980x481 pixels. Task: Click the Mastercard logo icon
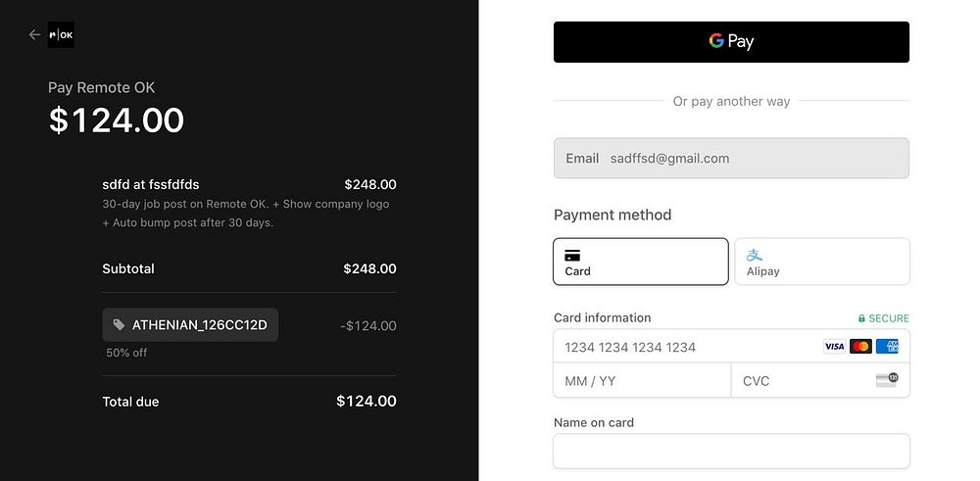pyautogui.click(x=860, y=347)
